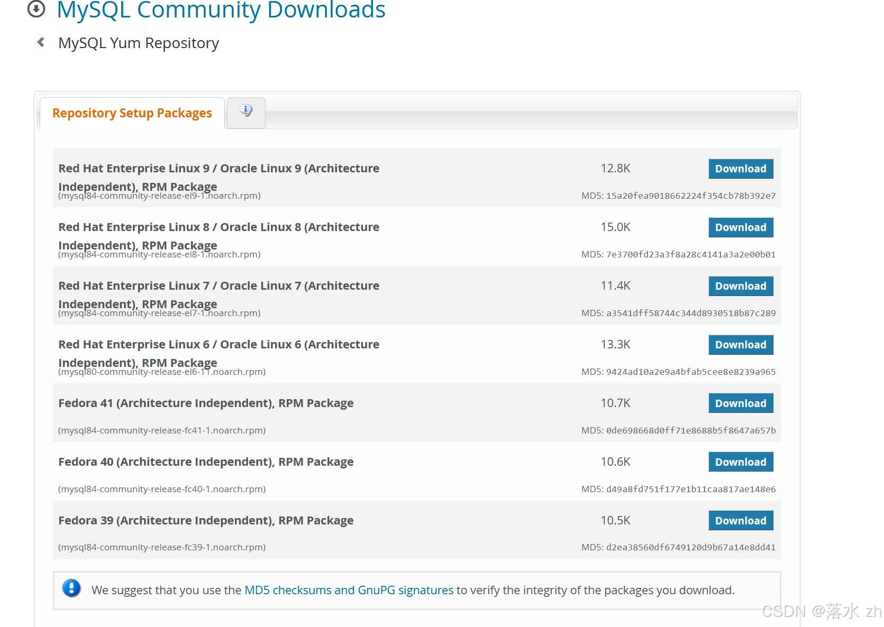Screen dimensions: 884x627
Task: Click the Red Hat Enterprise Linux 7 package title
Action: [218, 295]
